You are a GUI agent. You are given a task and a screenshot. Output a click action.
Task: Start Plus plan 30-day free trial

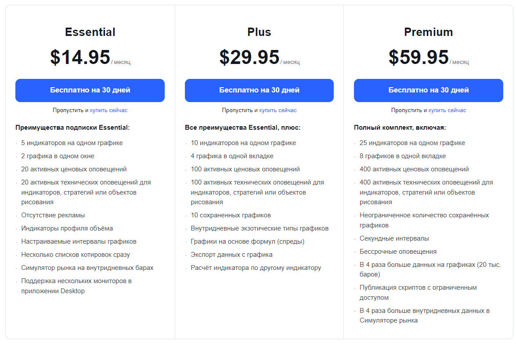pos(259,90)
